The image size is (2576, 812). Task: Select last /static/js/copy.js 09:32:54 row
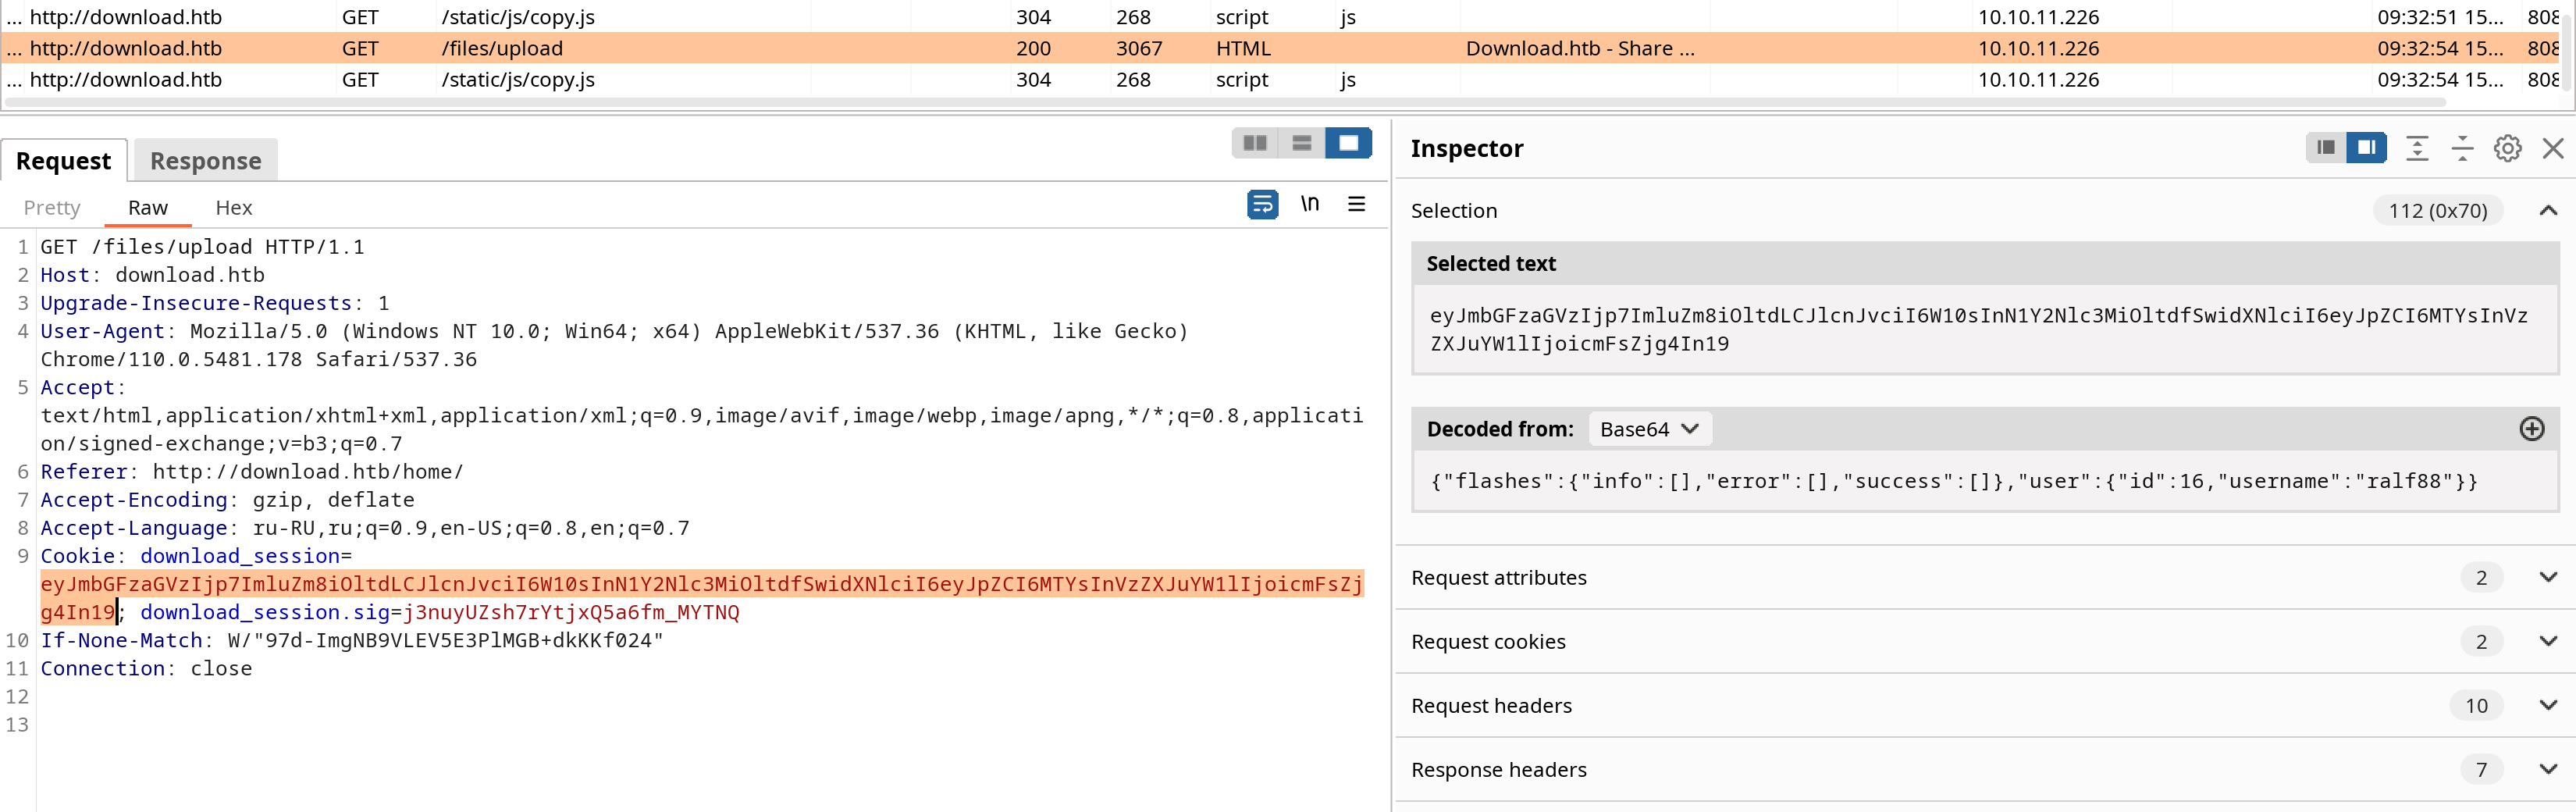tap(1280, 79)
